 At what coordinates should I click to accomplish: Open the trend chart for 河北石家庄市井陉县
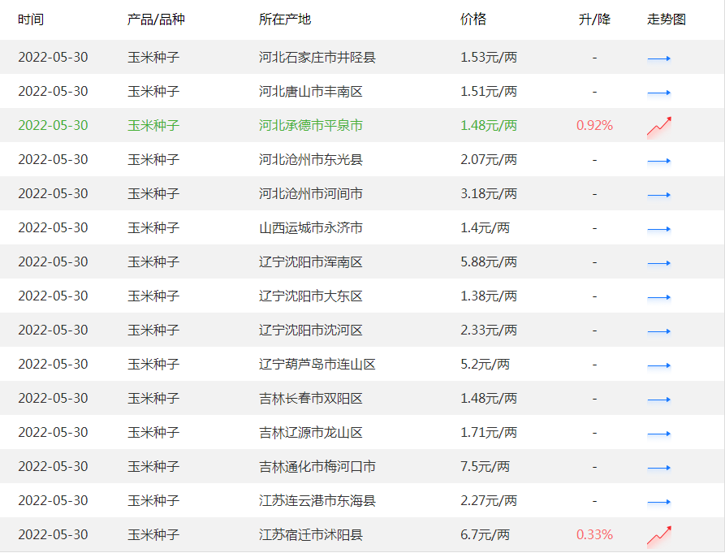click(659, 58)
